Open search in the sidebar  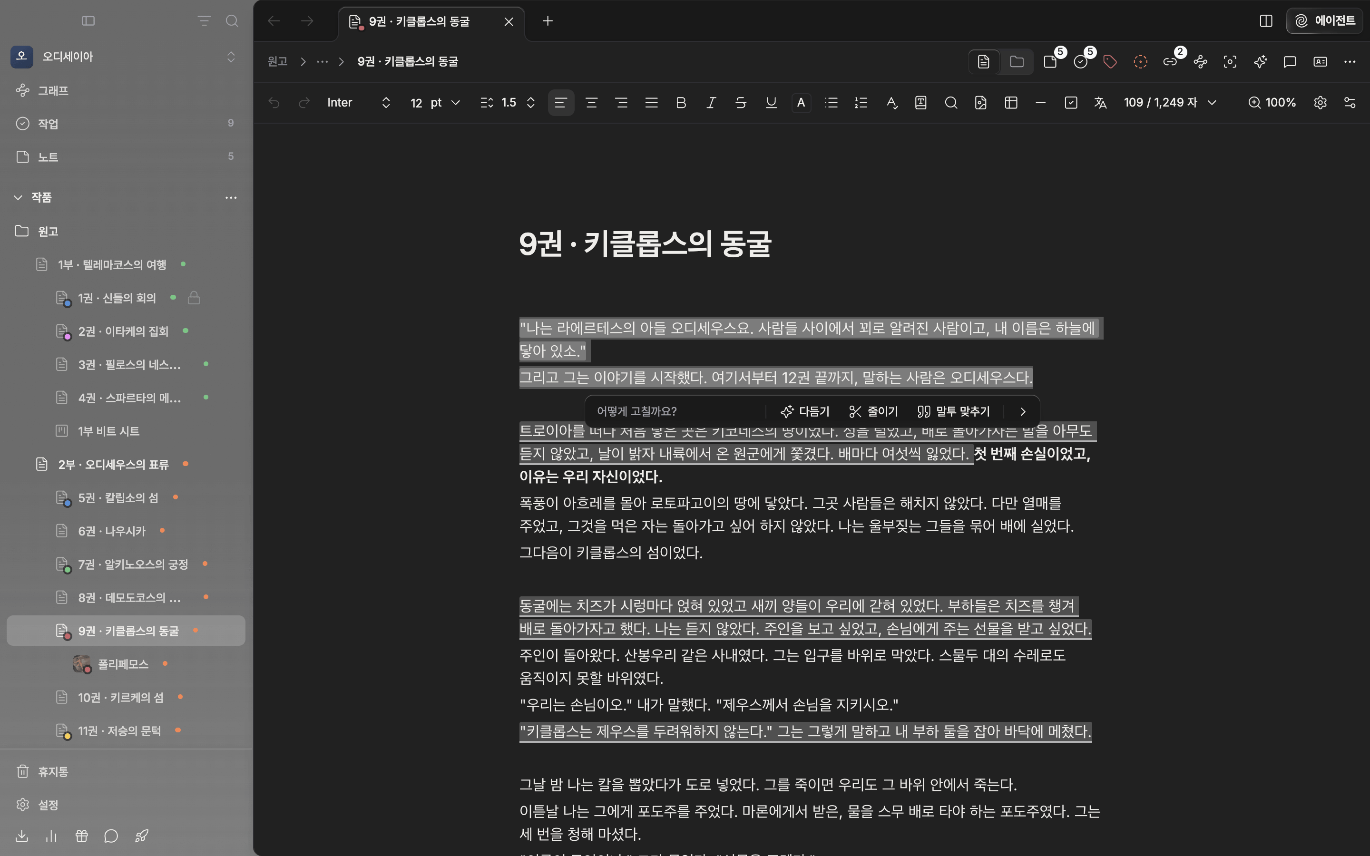click(x=232, y=21)
